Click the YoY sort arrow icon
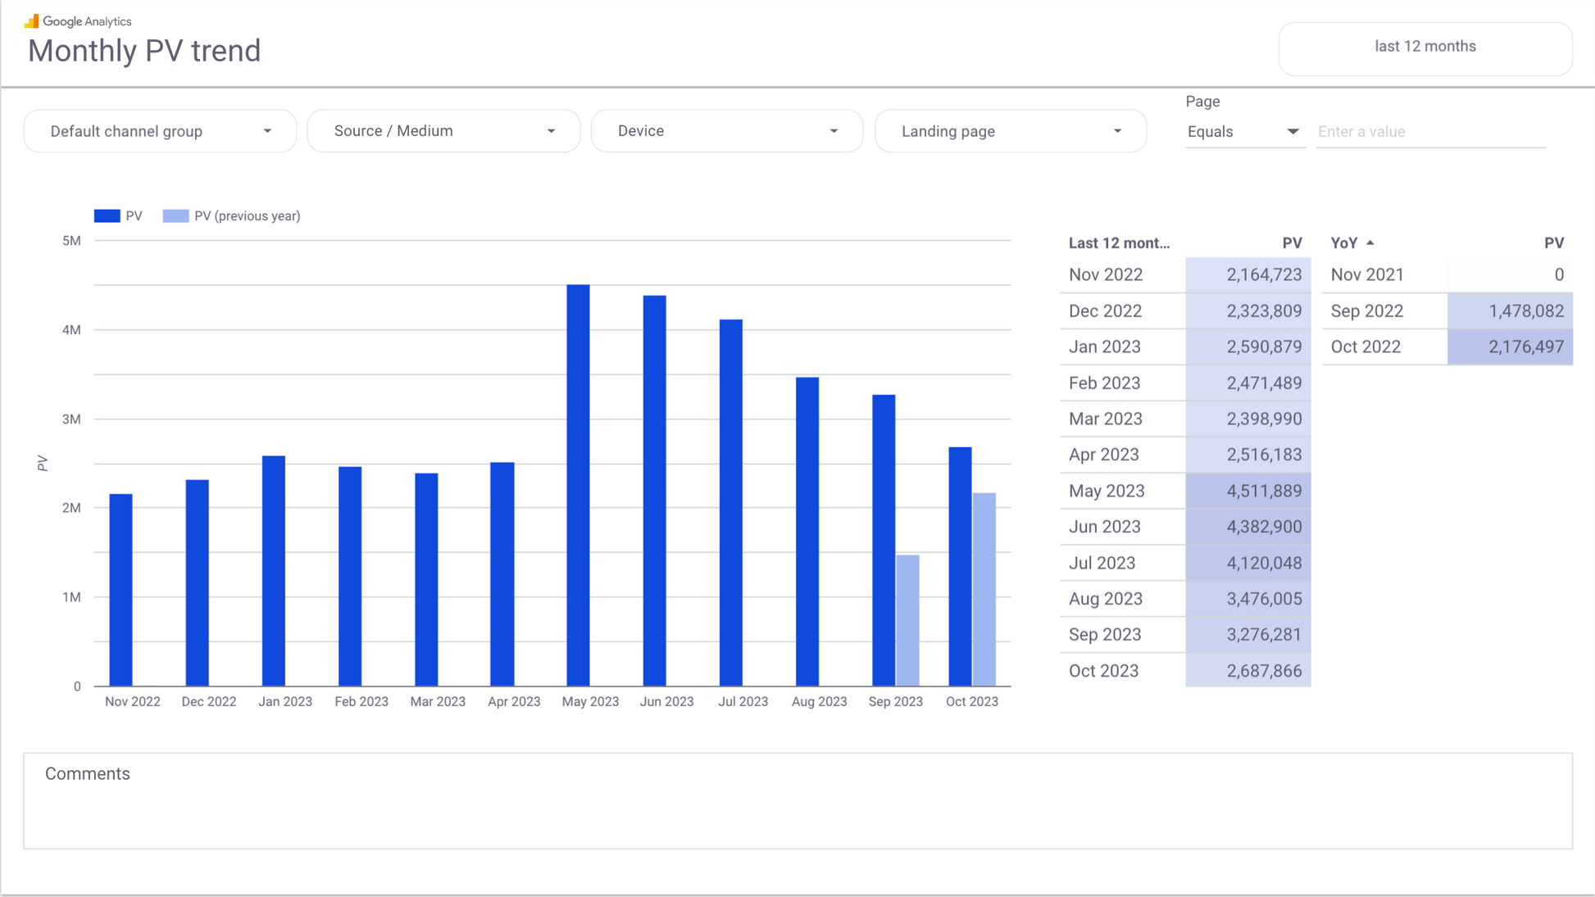The width and height of the screenshot is (1595, 897). 1370,243
